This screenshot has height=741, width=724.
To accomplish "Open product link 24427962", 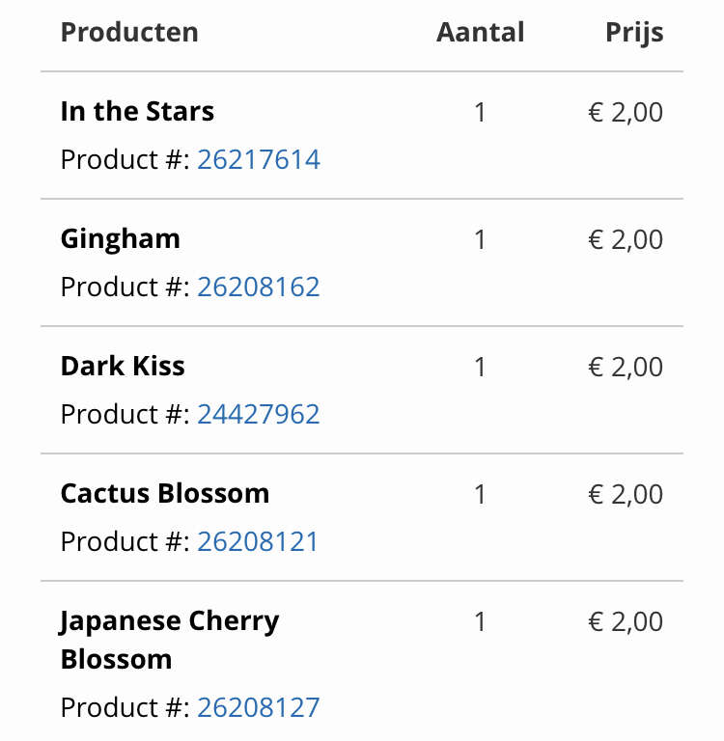I will point(259,414).
